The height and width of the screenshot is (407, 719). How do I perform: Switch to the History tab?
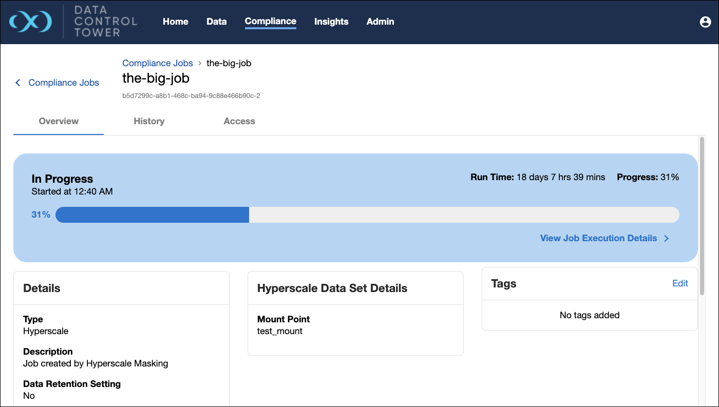click(x=149, y=121)
